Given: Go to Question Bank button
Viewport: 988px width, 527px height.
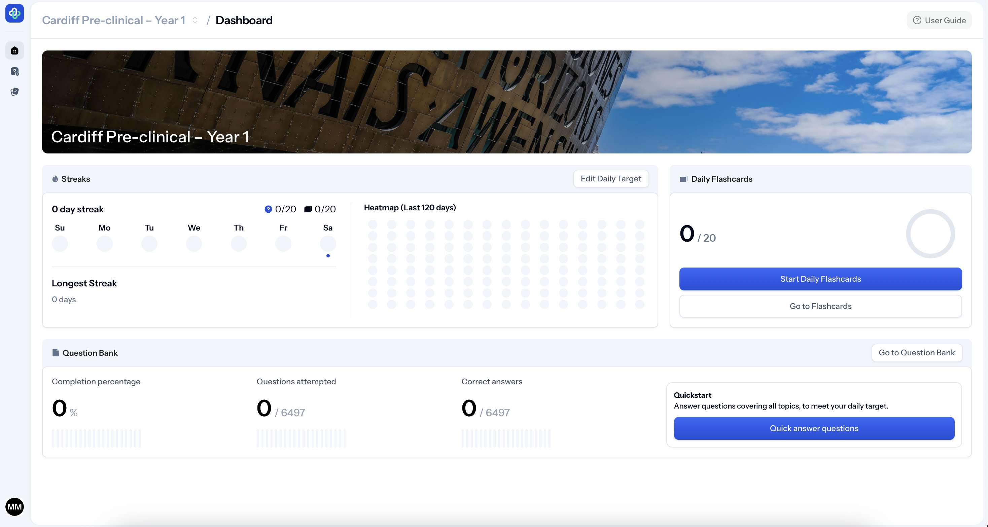Looking at the screenshot, I should click(x=916, y=353).
